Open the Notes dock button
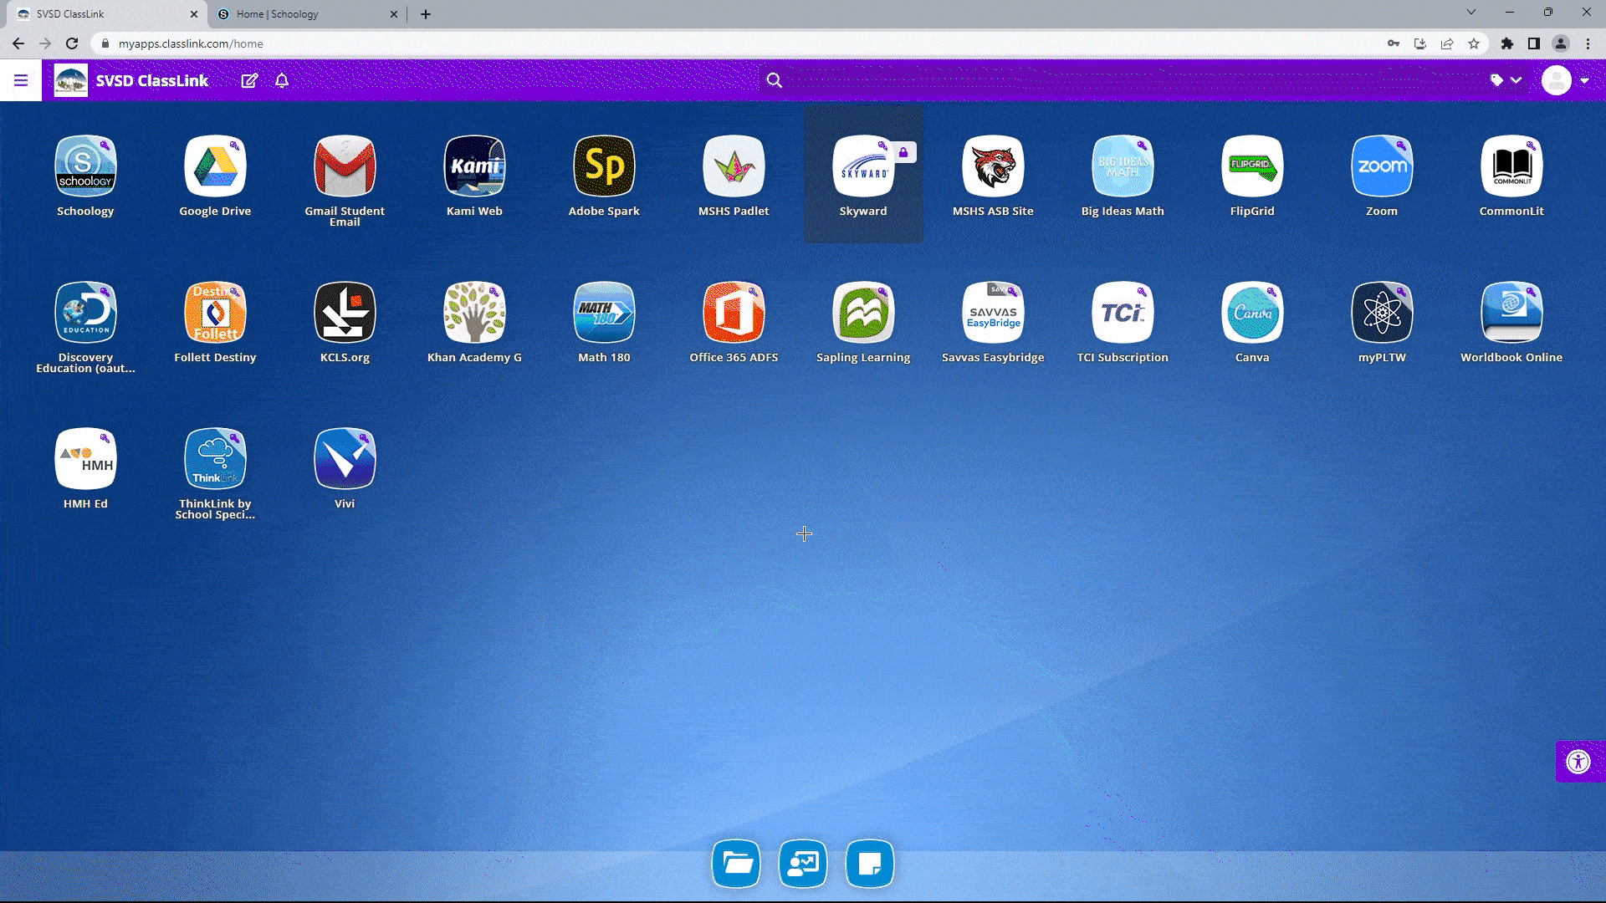 point(870,863)
